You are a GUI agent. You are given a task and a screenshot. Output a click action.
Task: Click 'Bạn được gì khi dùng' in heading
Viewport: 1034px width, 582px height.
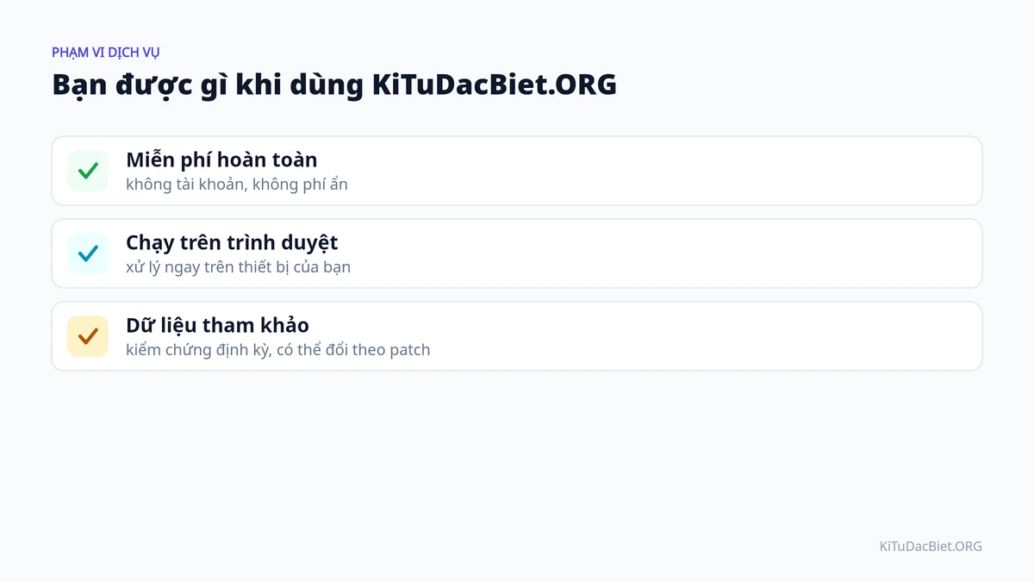(x=208, y=84)
